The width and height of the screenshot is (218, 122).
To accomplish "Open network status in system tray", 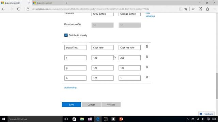I will coord(198,119).
